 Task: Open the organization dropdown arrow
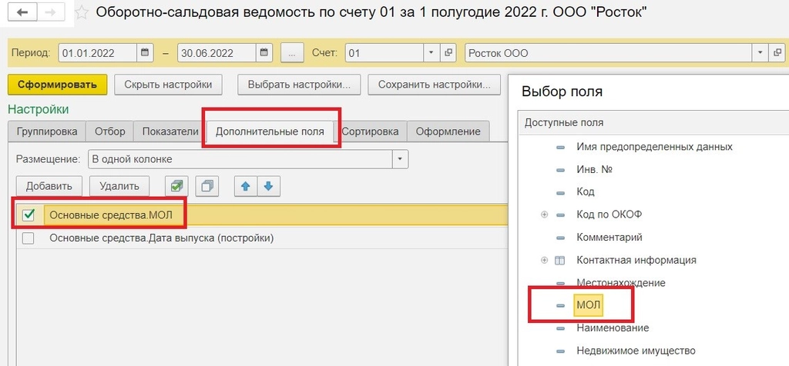point(760,53)
